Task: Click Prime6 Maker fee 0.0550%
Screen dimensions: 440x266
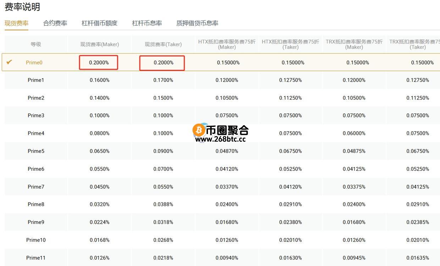Action: [x=99, y=169]
